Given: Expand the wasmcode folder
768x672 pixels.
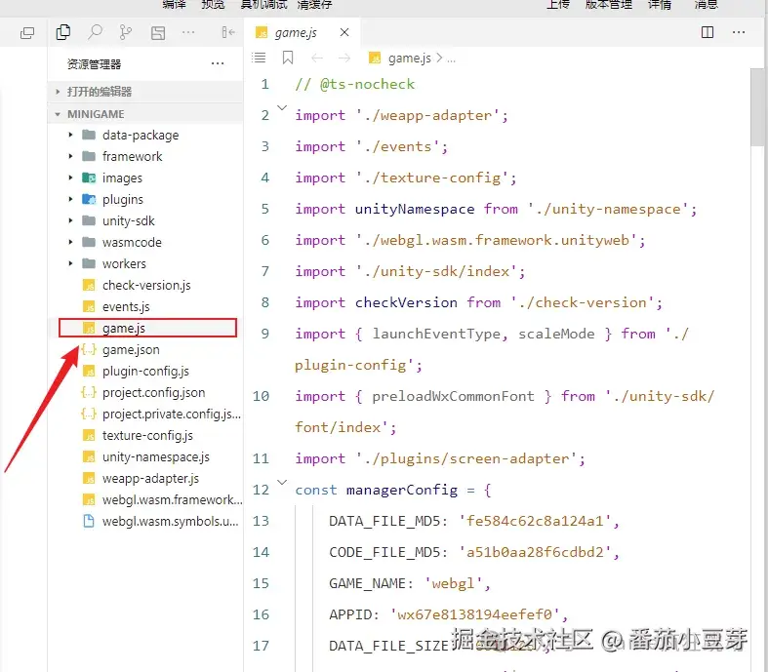Looking at the screenshot, I should [145, 242].
